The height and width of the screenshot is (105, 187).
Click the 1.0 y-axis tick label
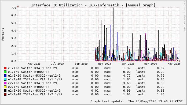[x=14, y=54]
